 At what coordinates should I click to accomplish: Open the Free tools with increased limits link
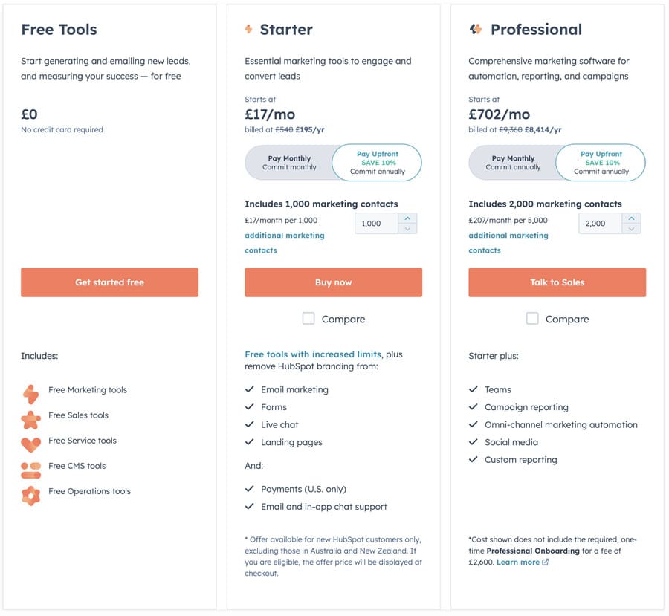pos(312,354)
